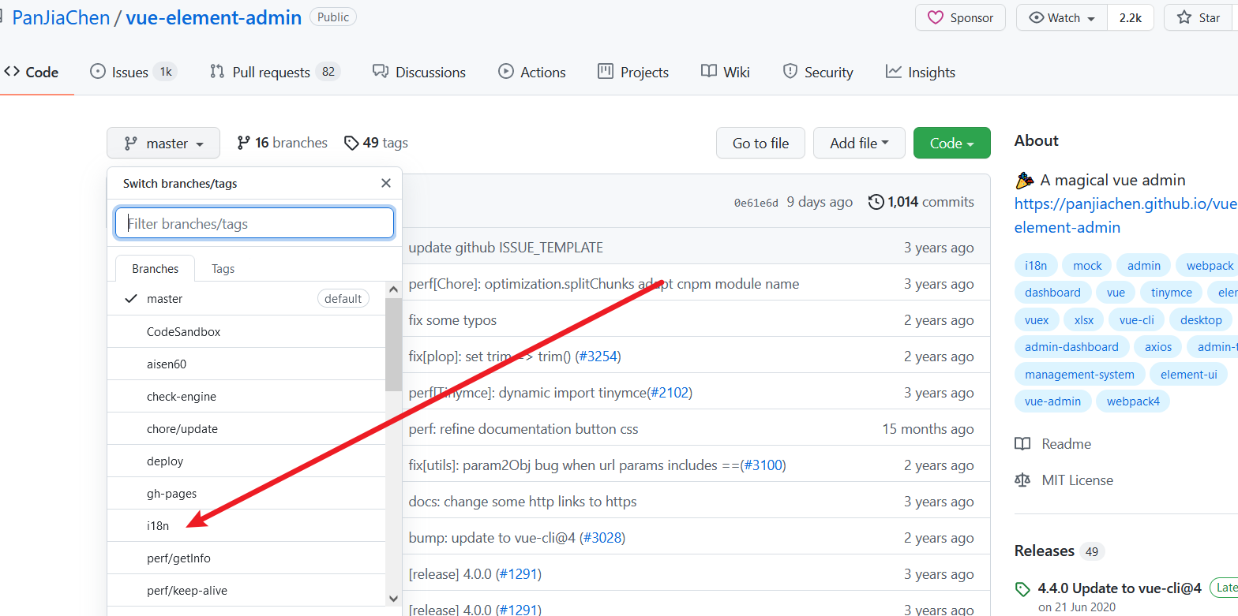This screenshot has width=1238, height=616.
Task: Open the update github ISSUE_TEMPLATE commit message
Action: (505, 248)
